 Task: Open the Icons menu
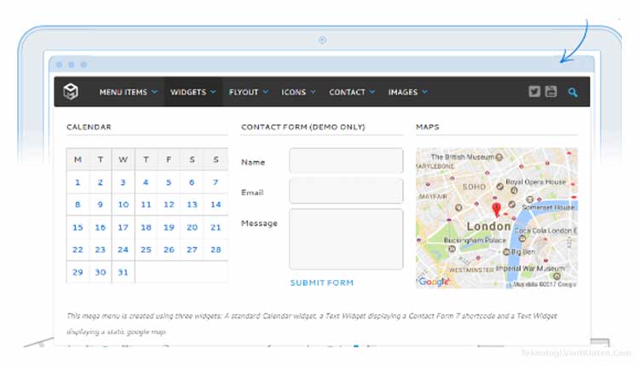point(293,92)
